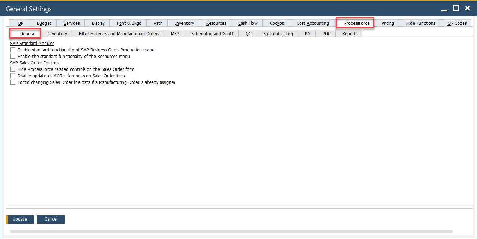
Task: Select the MRP sub-tab
Action: tap(175, 34)
